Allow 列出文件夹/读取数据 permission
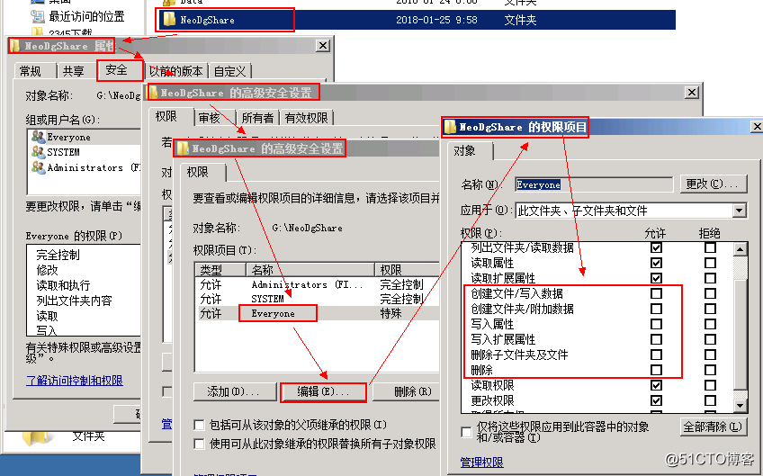The height and width of the screenshot is (476, 763). [657, 247]
